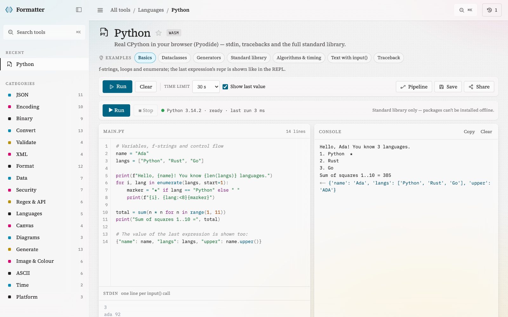Open the Platform category
The image size is (508, 317).
pyautogui.click(x=44, y=297)
